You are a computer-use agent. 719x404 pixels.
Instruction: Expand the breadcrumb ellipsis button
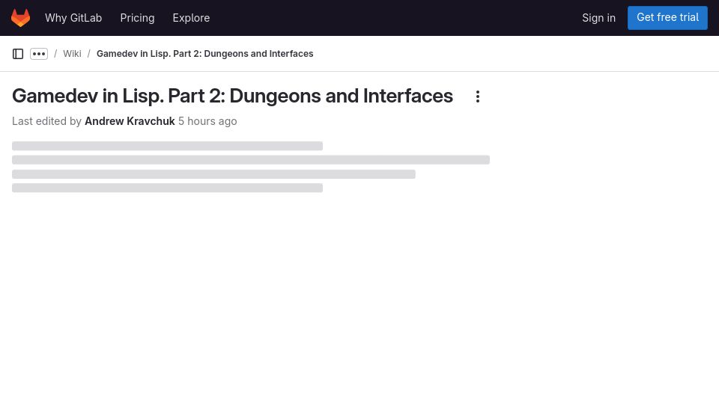pyautogui.click(x=39, y=54)
